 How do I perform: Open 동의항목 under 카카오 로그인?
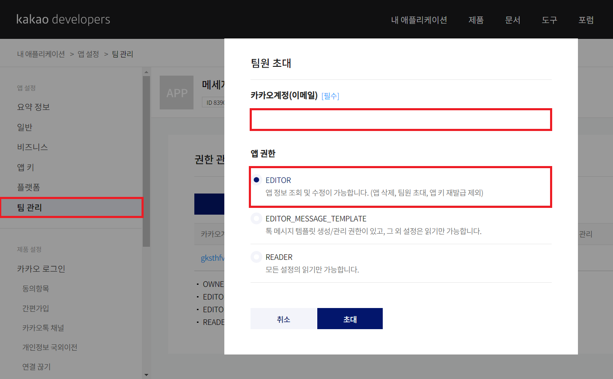coord(35,289)
